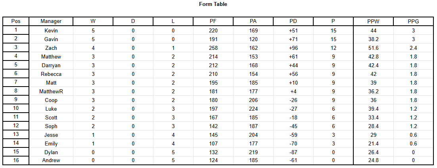This screenshot has width=437, height=168.
Task: Select Zach's PPG value 2.4
Action: (413, 48)
